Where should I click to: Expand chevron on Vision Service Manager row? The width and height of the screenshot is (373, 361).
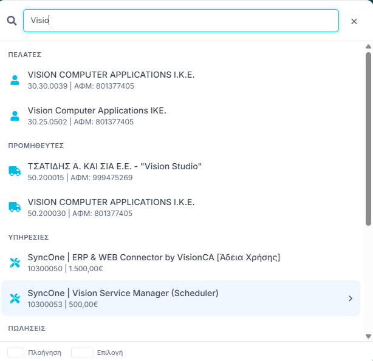click(350, 299)
